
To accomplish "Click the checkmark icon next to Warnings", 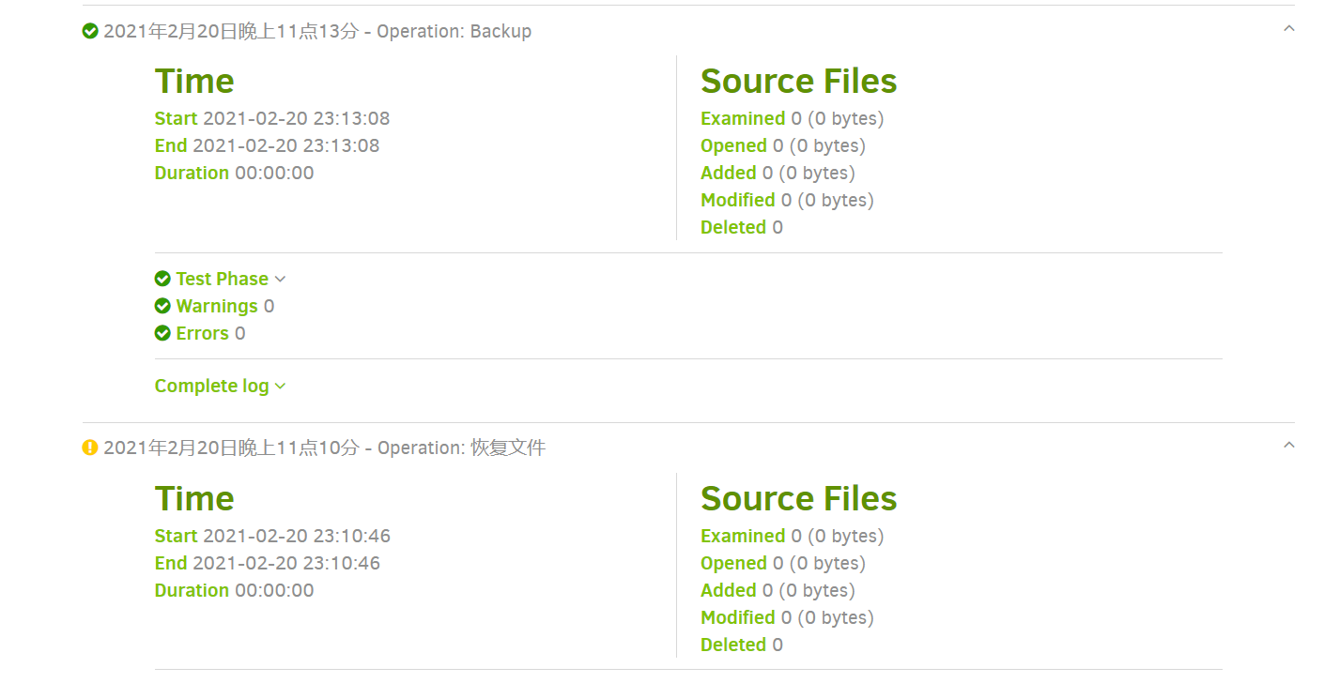I will pyautogui.click(x=162, y=306).
